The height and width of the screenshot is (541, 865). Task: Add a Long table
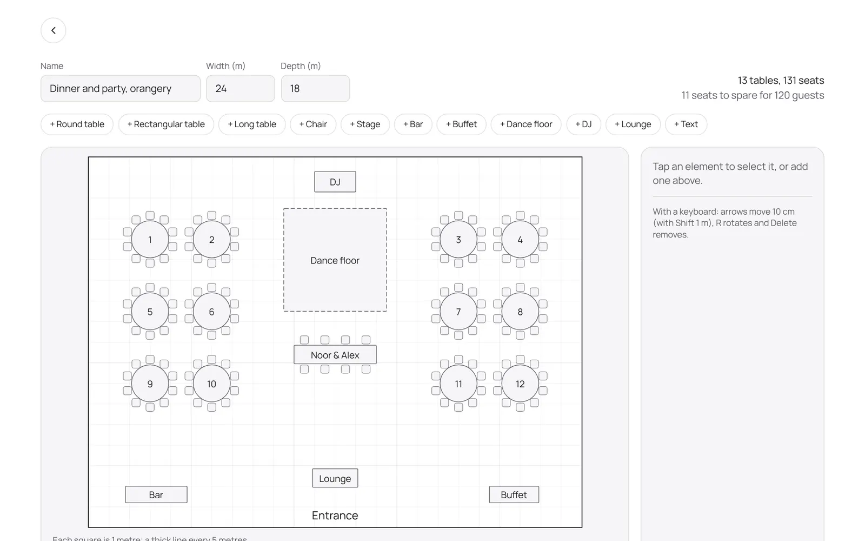252,124
